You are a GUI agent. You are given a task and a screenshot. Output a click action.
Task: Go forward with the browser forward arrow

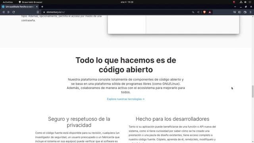8,12
